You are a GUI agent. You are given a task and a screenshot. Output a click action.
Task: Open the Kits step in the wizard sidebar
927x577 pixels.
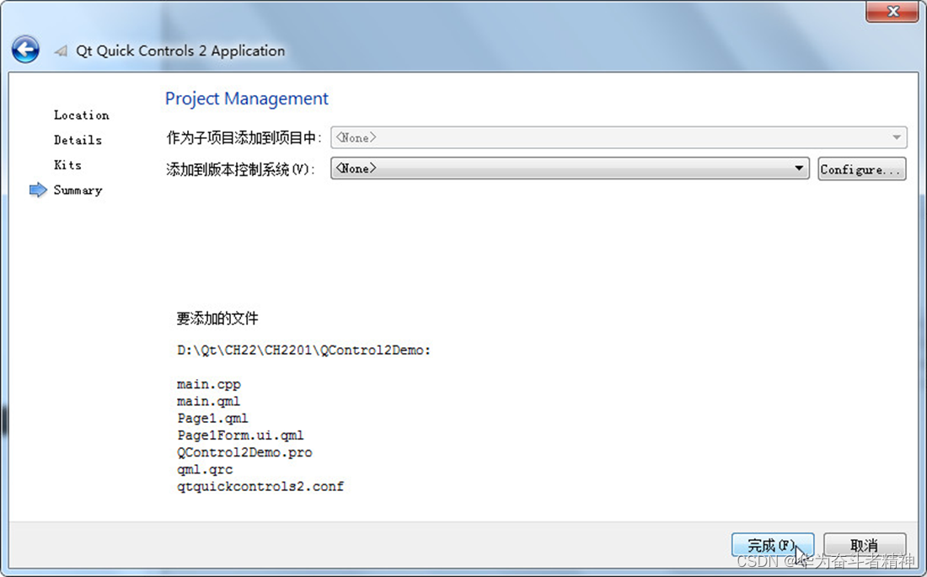(67, 165)
